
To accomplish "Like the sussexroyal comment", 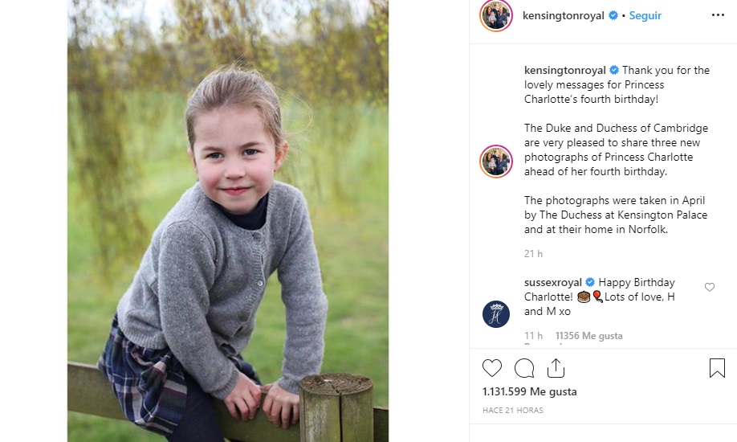I will coord(709,287).
